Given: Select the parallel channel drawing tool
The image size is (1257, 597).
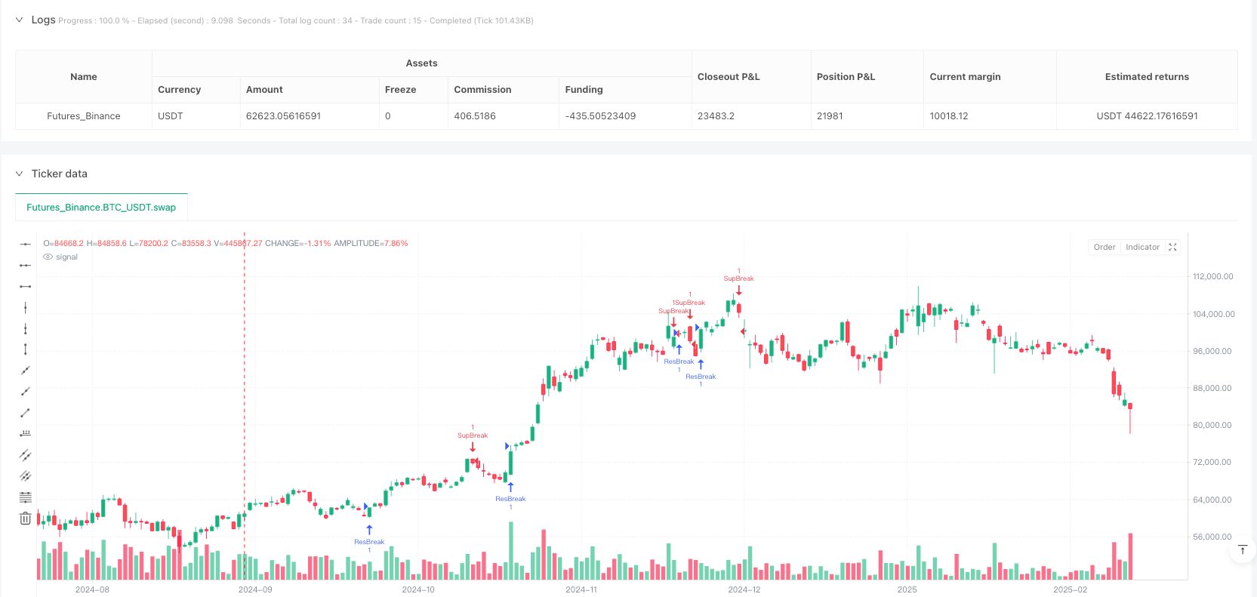Looking at the screenshot, I should 25,455.
